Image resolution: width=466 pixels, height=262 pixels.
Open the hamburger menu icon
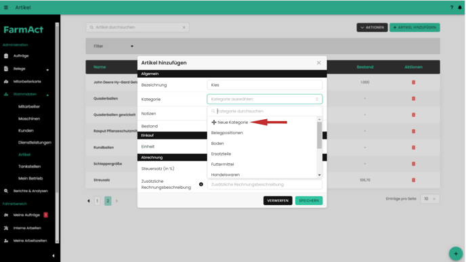[x=6, y=7]
